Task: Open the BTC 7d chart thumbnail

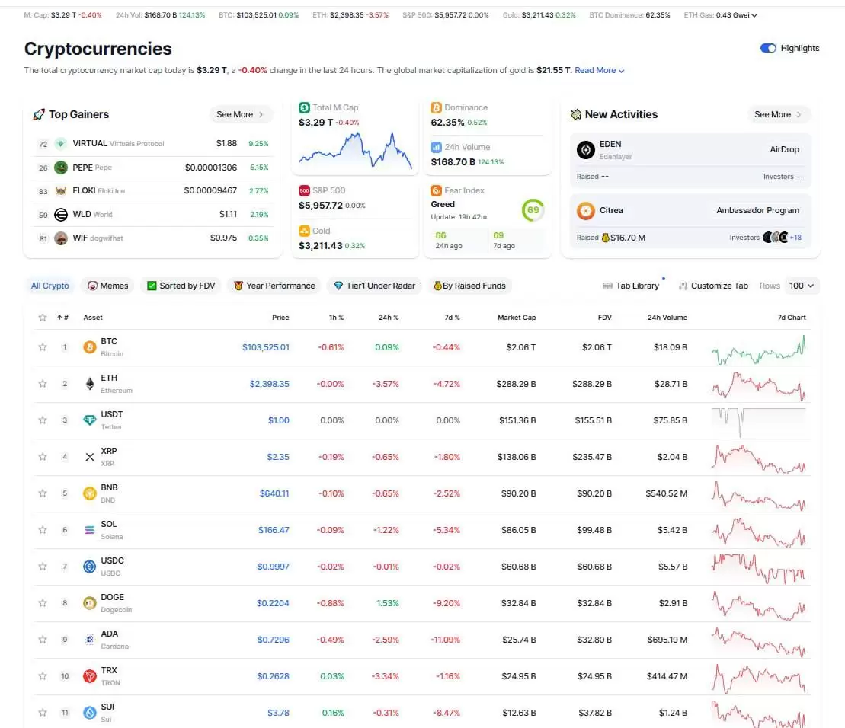Action: click(759, 350)
